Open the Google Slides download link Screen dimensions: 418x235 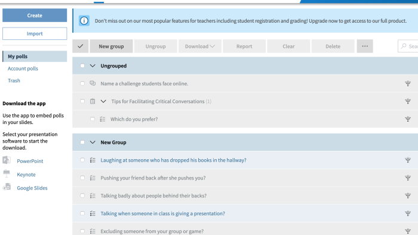pyautogui.click(x=32, y=188)
